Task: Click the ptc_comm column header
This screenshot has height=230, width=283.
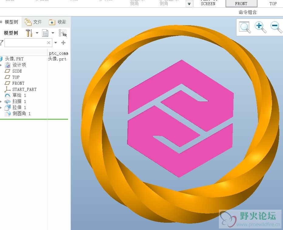Action: tap(58, 53)
